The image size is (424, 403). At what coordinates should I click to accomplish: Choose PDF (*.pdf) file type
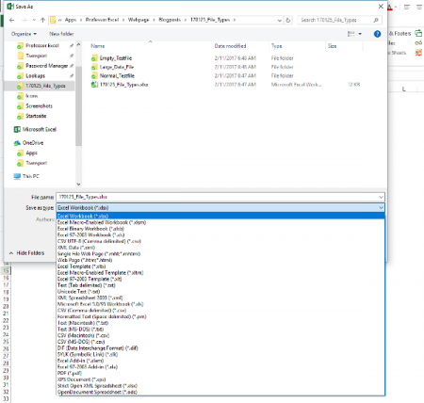[70, 373]
